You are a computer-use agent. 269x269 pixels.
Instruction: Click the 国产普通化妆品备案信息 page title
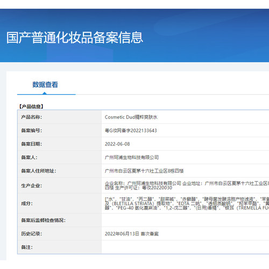coord(75,38)
